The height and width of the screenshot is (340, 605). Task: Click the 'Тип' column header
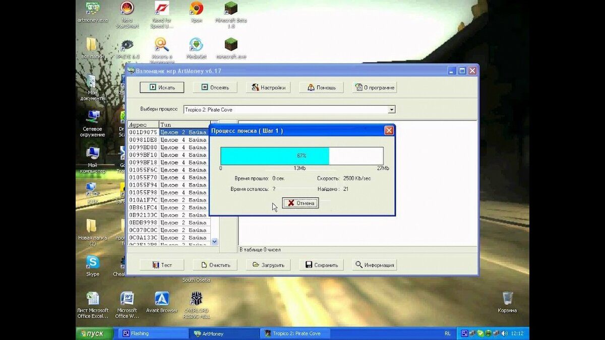[x=185, y=124]
